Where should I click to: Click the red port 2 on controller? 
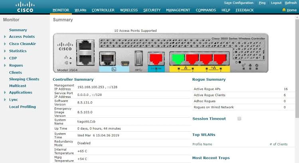click(192, 59)
